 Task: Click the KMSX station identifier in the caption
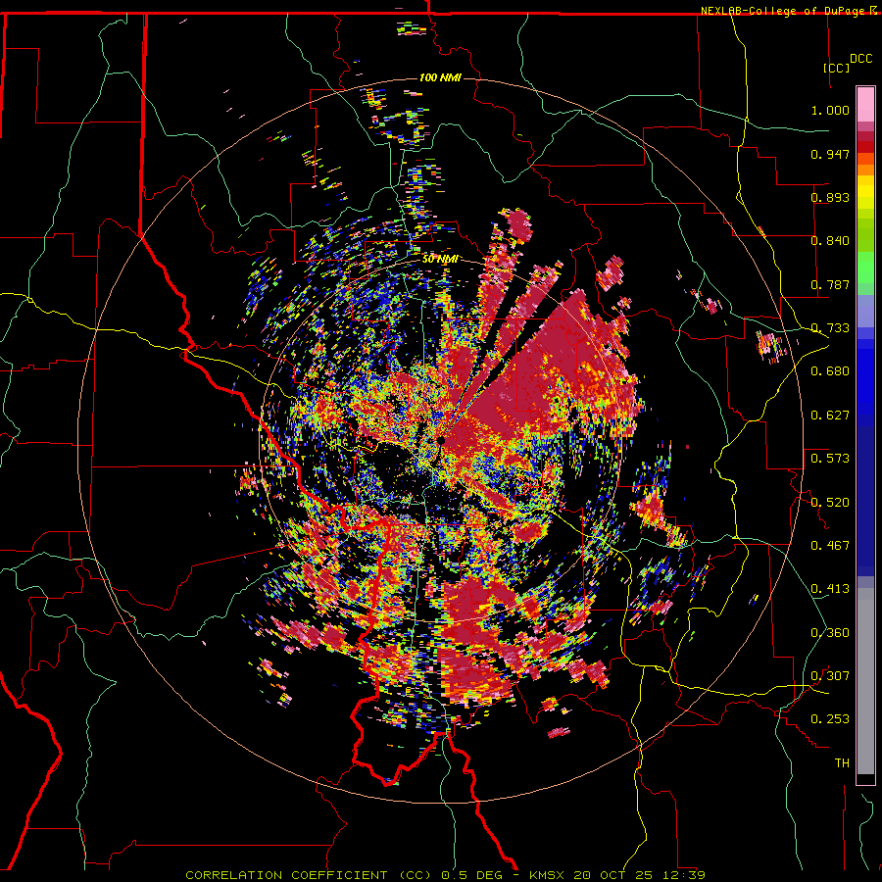pyautogui.click(x=548, y=875)
